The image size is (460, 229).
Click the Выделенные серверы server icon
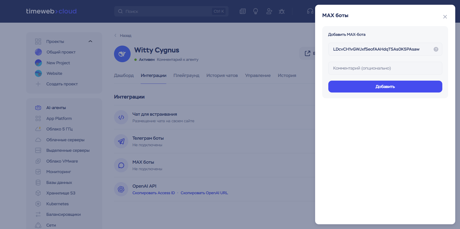[x=38, y=150]
